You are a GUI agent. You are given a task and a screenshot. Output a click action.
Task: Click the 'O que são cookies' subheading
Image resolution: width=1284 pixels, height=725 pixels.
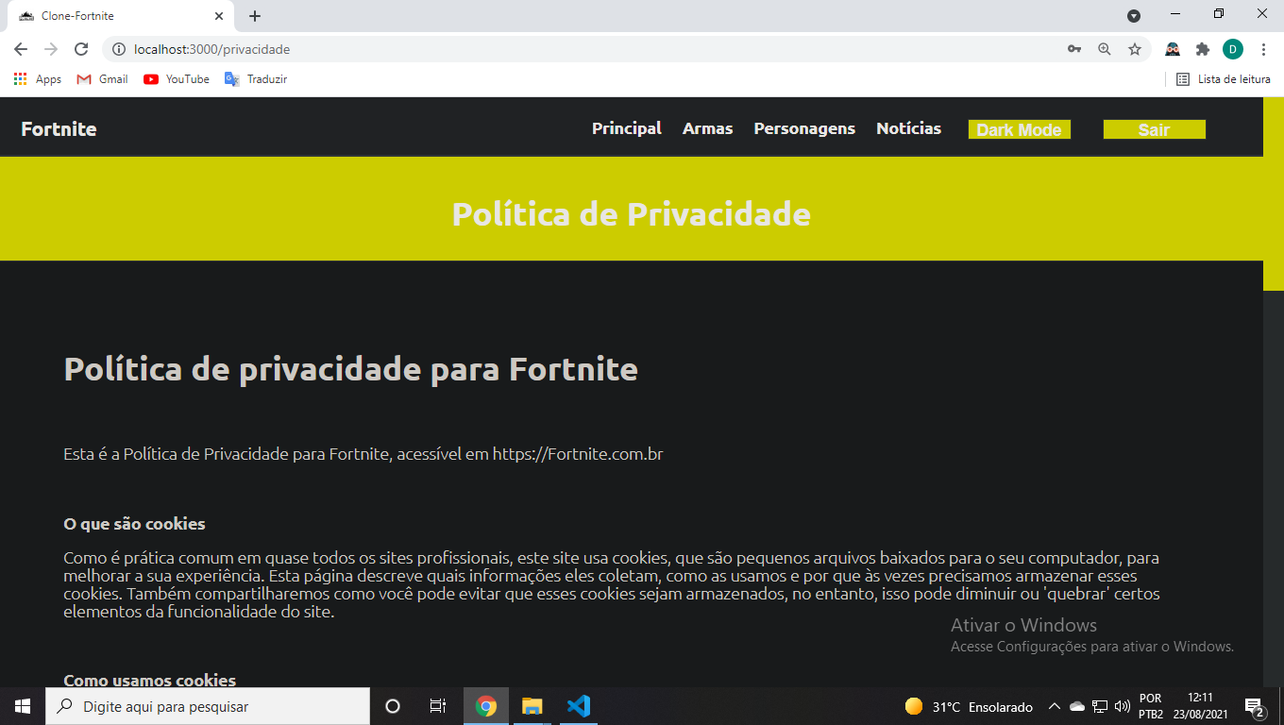pyautogui.click(x=134, y=524)
